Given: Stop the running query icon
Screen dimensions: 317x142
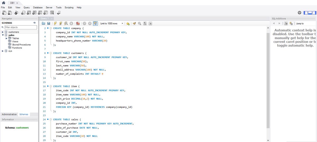Looking at the screenshot, I should [x=71, y=23].
